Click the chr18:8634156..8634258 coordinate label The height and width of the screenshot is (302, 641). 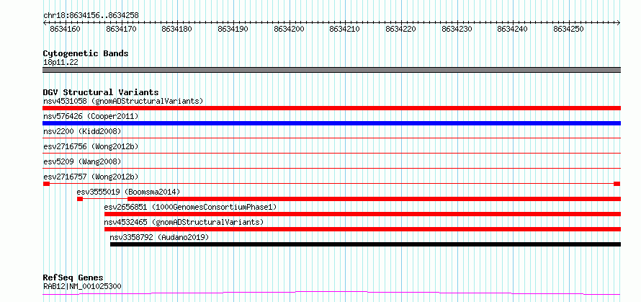point(91,16)
